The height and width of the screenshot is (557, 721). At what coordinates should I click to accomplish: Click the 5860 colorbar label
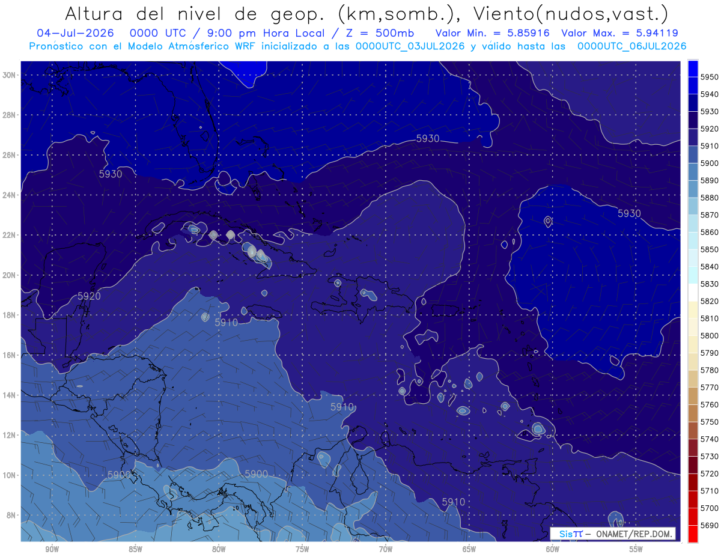pos(709,232)
